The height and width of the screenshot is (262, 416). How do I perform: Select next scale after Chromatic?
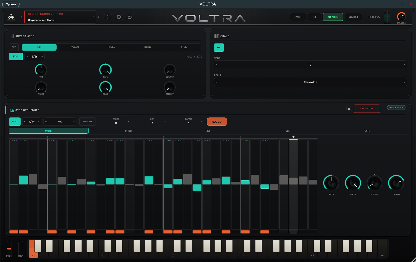[x=404, y=82]
